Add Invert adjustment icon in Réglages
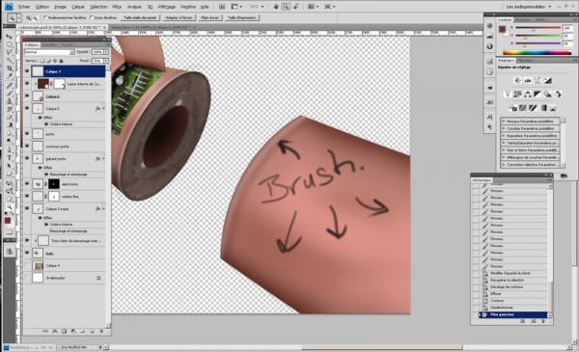 pyautogui.click(x=512, y=108)
